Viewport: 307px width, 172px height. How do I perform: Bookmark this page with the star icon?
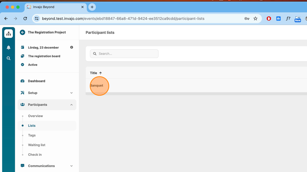[255, 18]
